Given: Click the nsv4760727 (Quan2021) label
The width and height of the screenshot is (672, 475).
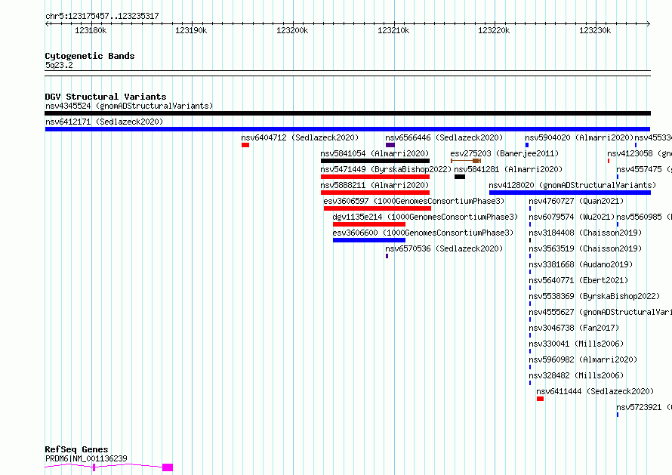Looking at the screenshot, I should coord(576,201).
